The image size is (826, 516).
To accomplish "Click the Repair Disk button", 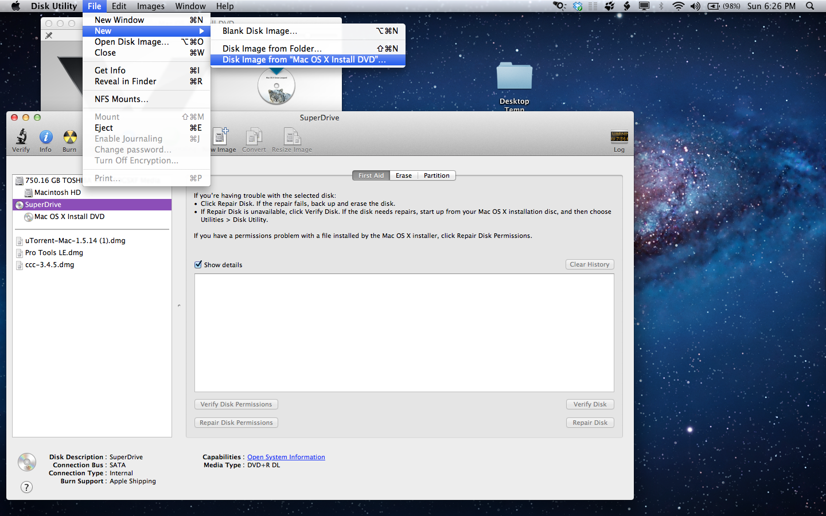I will point(590,423).
